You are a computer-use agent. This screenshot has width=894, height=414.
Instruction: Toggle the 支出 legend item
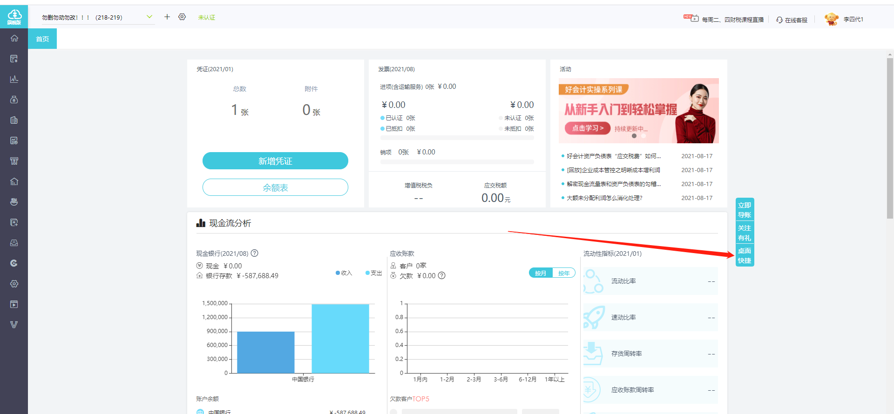[373, 273]
